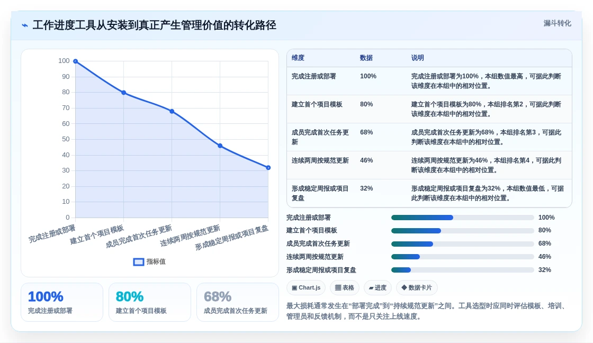Click the 维度 column header
Image resolution: width=593 pixels, height=343 pixels.
(298, 58)
